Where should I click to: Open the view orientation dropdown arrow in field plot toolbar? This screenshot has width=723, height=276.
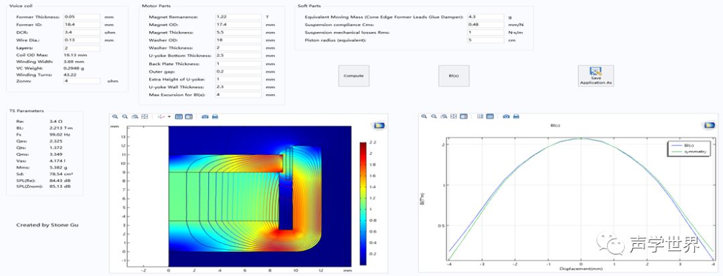169,116
